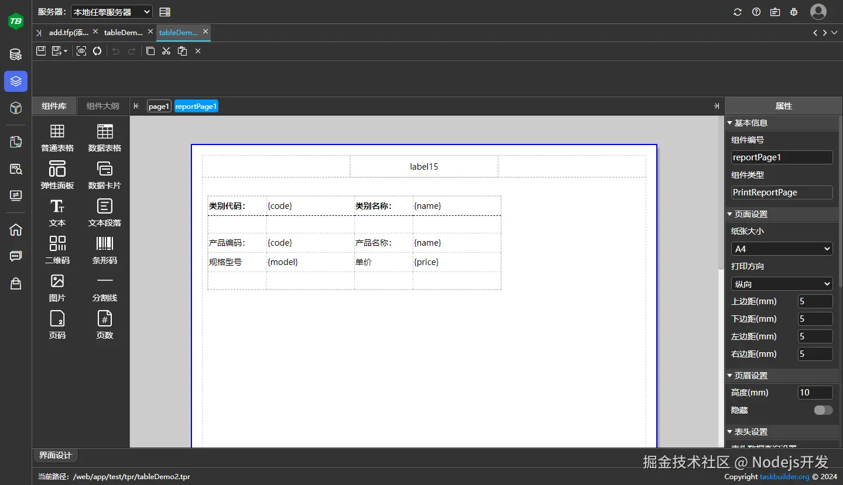Click the delete X toolbar icon

pos(198,51)
